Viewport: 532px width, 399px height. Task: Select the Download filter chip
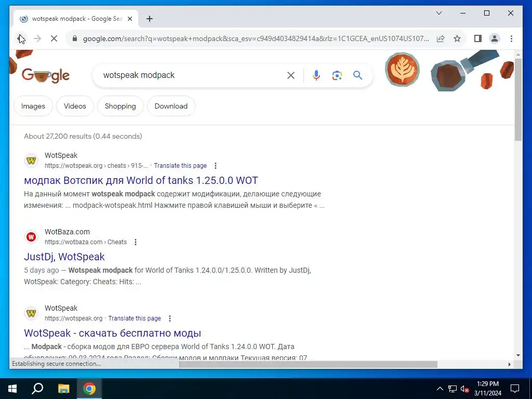(x=171, y=106)
